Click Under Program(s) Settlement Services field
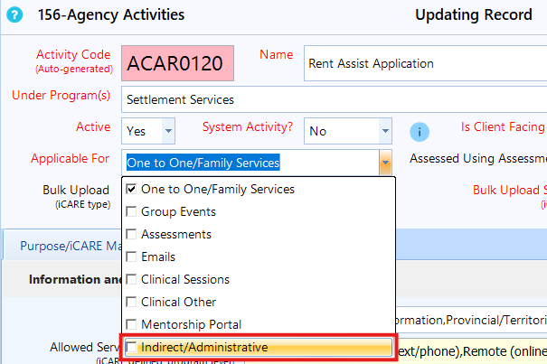 click(335, 99)
